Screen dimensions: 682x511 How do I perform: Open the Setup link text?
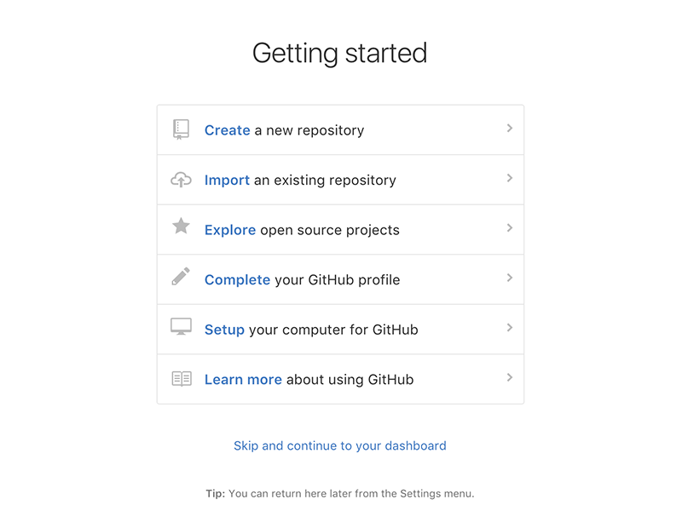[224, 330]
